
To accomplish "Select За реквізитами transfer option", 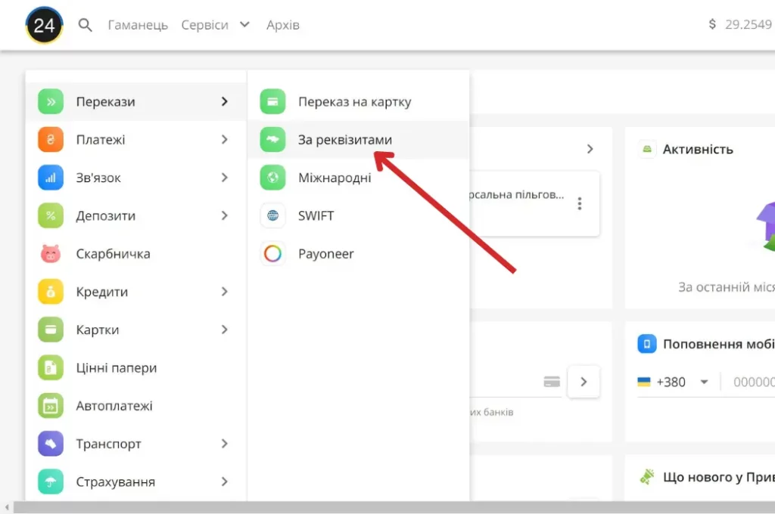I will 344,140.
